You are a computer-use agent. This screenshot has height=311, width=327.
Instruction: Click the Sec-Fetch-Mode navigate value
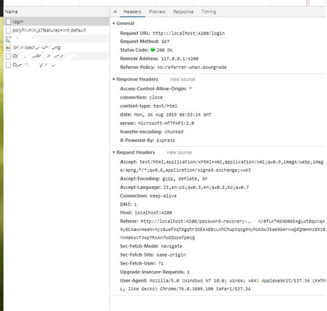[172, 246]
